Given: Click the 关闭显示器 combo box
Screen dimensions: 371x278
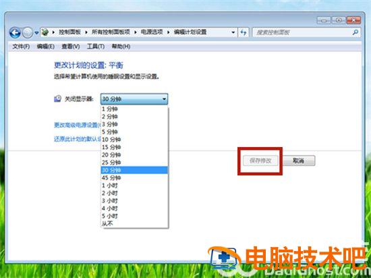Looking at the screenshot, I should point(134,99).
